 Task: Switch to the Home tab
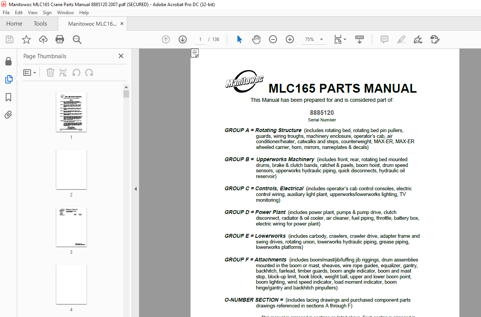pyautogui.click(x=14, y=24)
